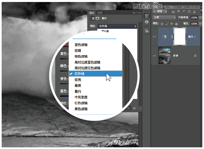Viewport: 204px width, 149px height.
Task: Filter layers by pixel layers icon
Action: pyautogui.click(x=173, y=12)
